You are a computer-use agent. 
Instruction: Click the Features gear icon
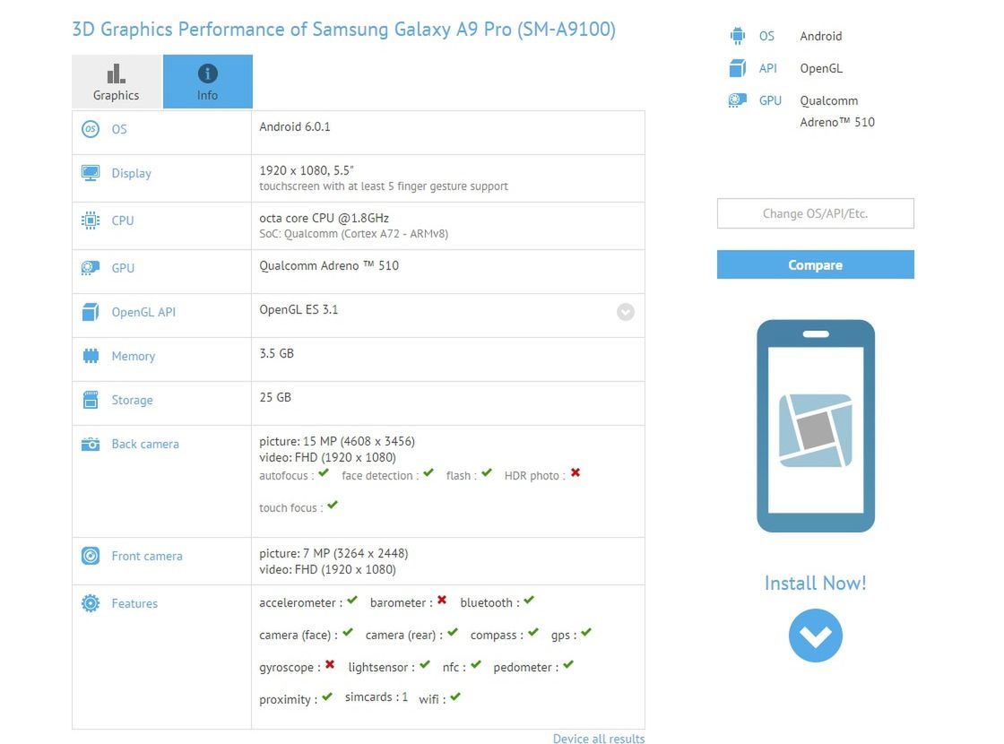point(90,603)
